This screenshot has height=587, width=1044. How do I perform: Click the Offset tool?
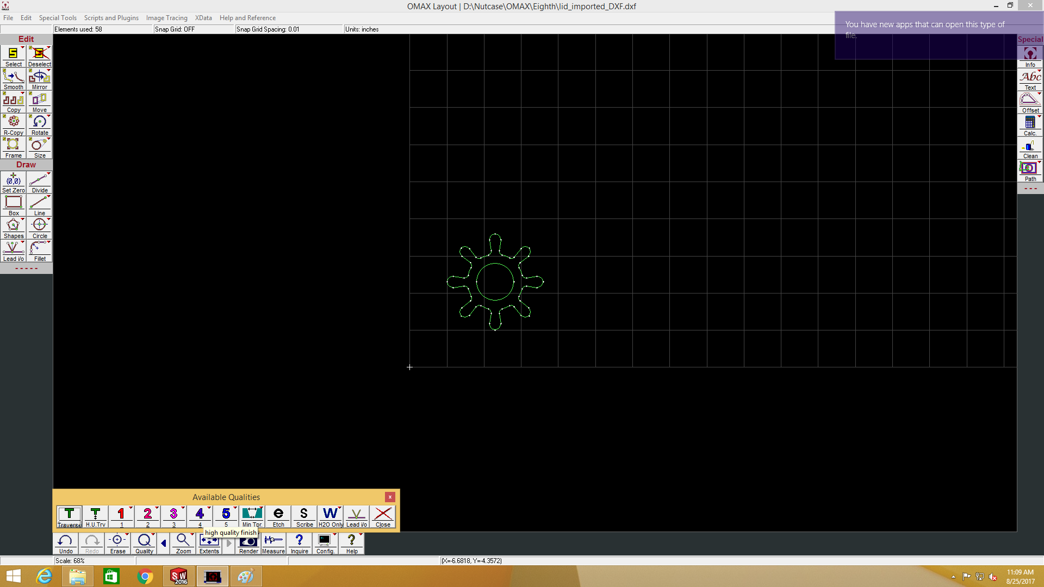click(1030, 103)
